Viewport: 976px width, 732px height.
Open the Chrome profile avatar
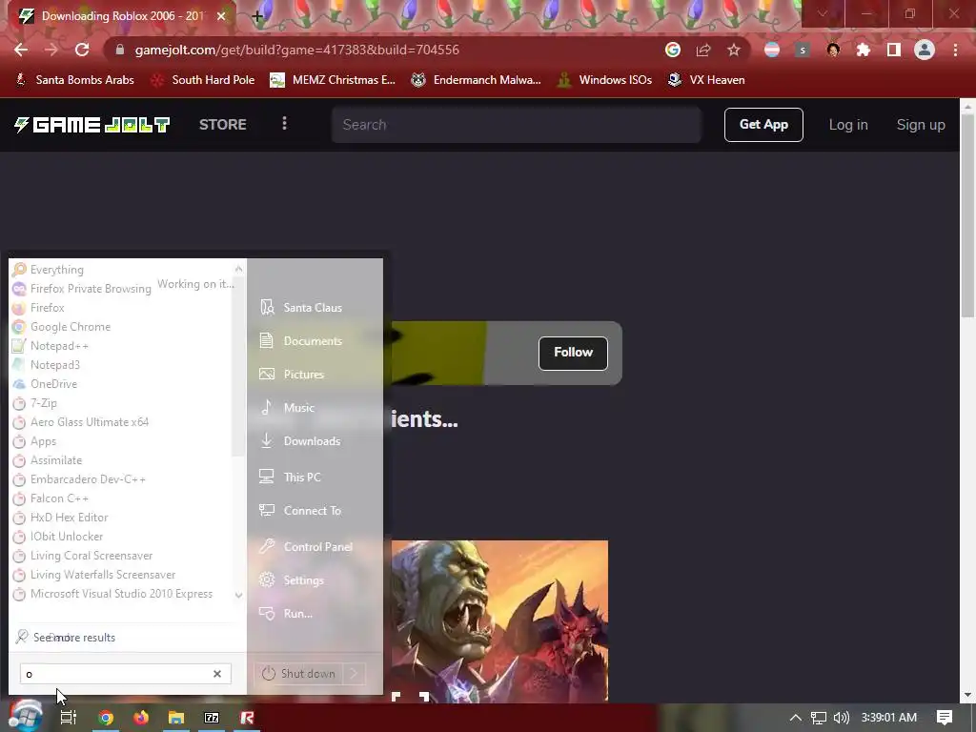[925, 50]
